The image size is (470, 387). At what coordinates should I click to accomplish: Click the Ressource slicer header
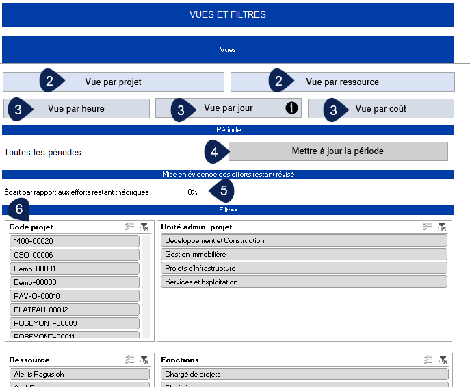pos(29,360)
